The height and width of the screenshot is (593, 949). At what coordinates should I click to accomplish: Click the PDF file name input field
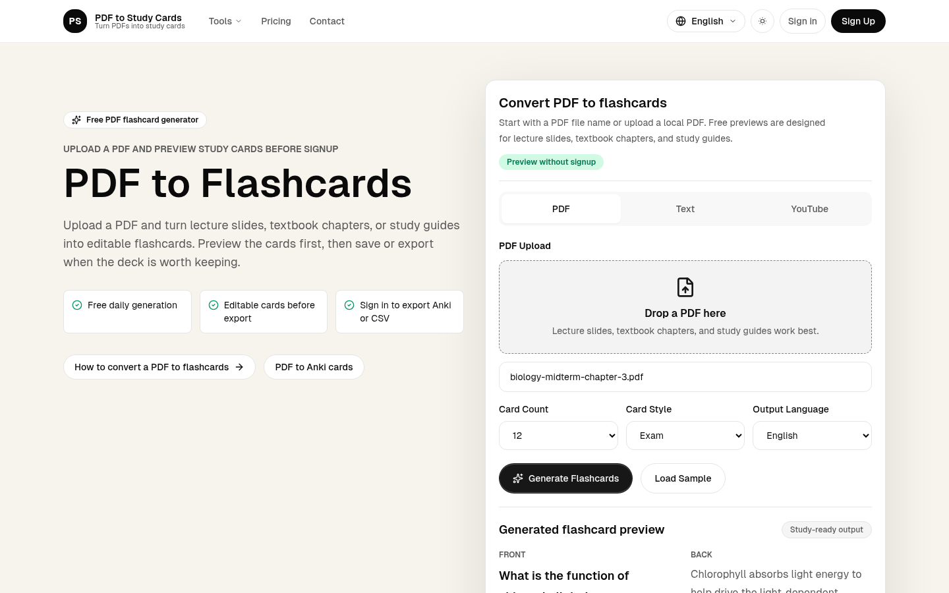pos(685,377)
